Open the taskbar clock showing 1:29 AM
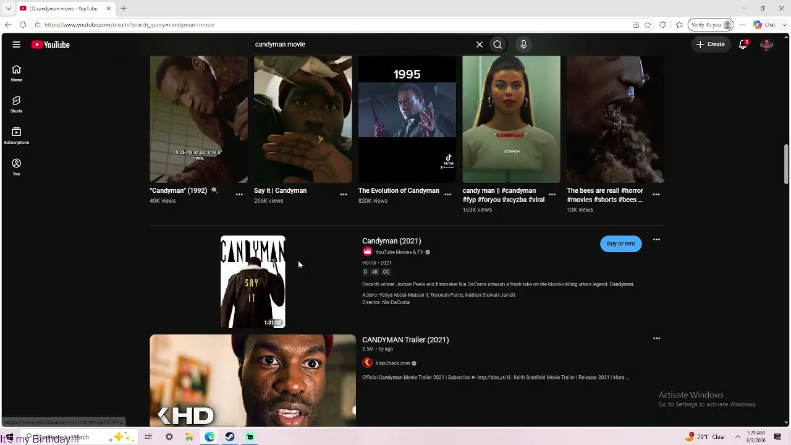The width and height of the screenshot is (791, 445). (756, 437)
